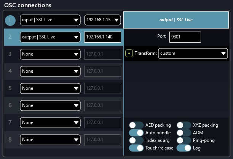Open protocol dropdown for connection 4
The height and width of the screenshot is (159, 233).
50,71
